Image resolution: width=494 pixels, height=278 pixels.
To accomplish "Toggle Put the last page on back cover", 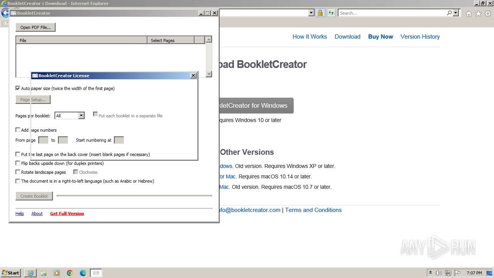I will click(18, 154).
